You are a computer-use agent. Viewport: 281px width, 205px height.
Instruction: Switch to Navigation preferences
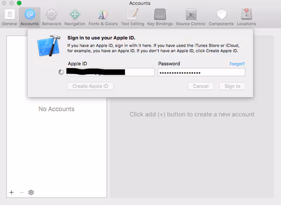[x=75, y=17]
